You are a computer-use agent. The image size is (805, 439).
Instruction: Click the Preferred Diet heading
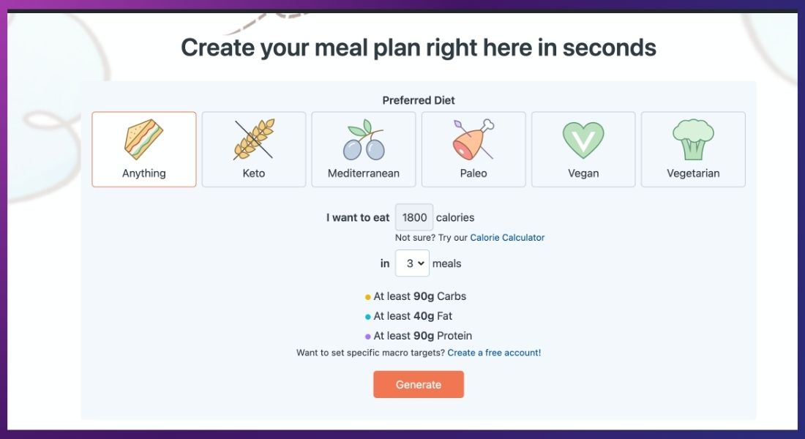pyautogui.click(x=419, y=100)
